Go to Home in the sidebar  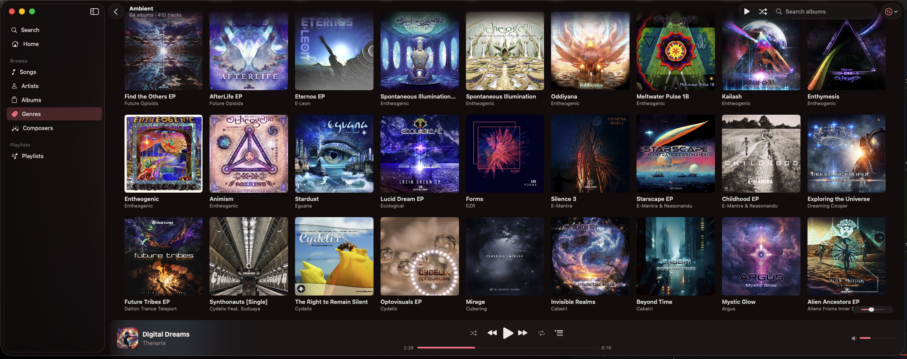coord(54,44)
